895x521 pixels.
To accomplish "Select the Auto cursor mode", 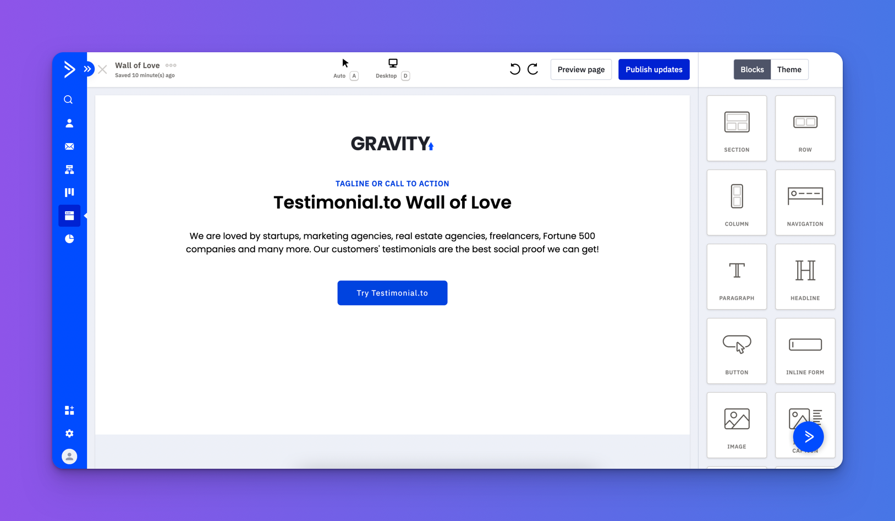I will (345, 69).
